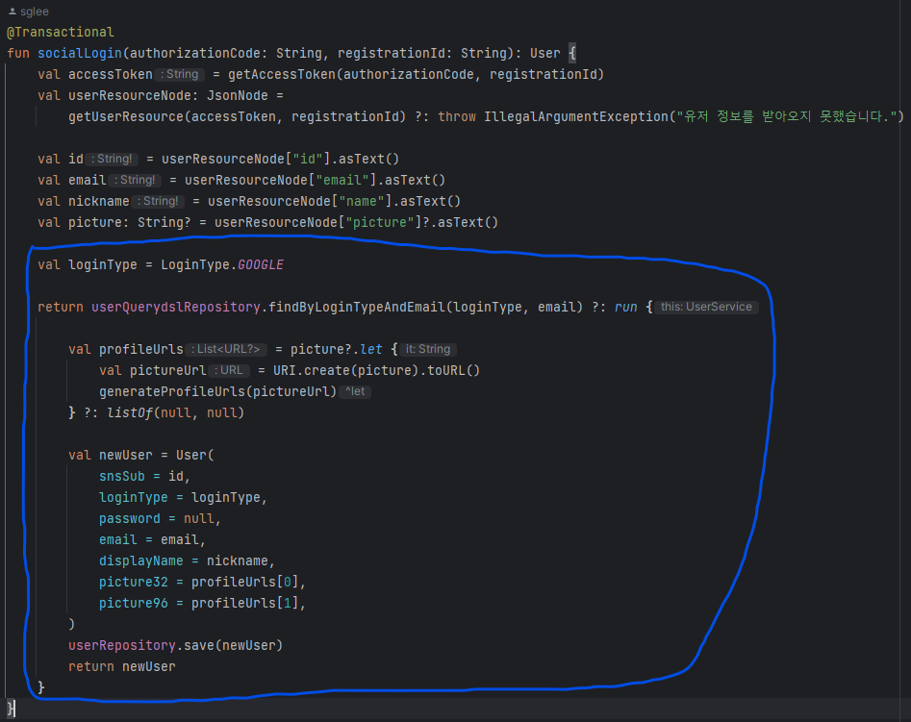
Task: Click the getAccessToken function call
Action: pos(285,74)
